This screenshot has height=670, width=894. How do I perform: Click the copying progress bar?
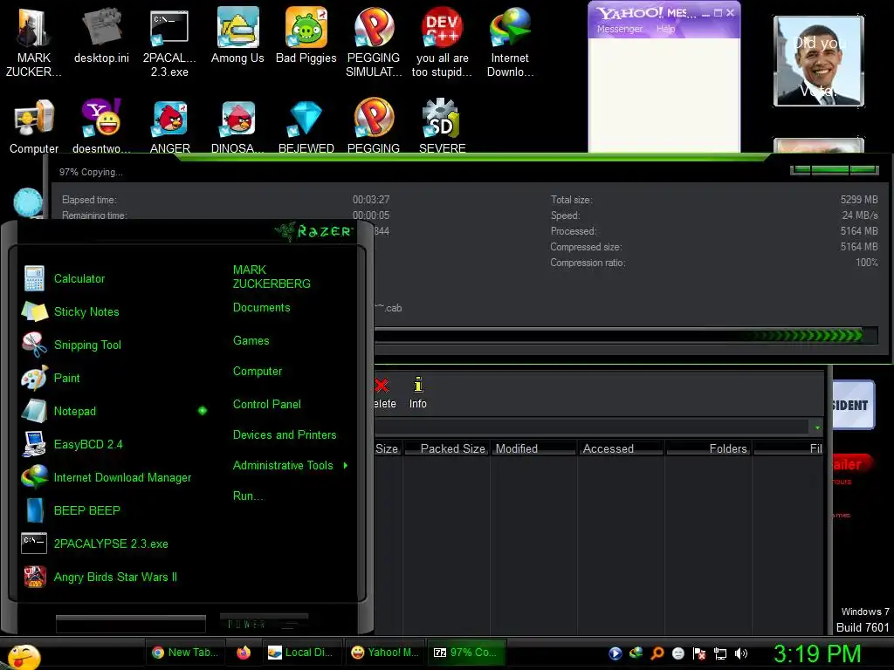tap(626, 335)
